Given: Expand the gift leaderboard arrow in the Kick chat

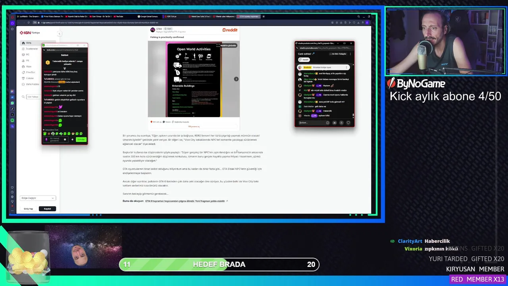Looking at the screenshot, I should [65, 68].
